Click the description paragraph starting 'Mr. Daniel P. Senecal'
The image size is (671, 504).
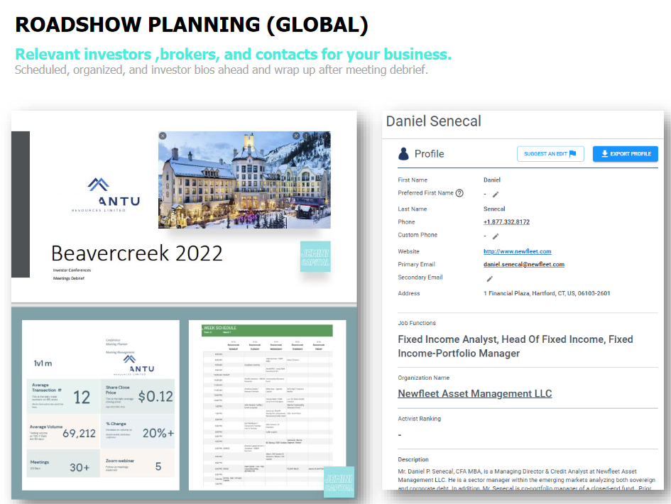(x=527, y=480)
